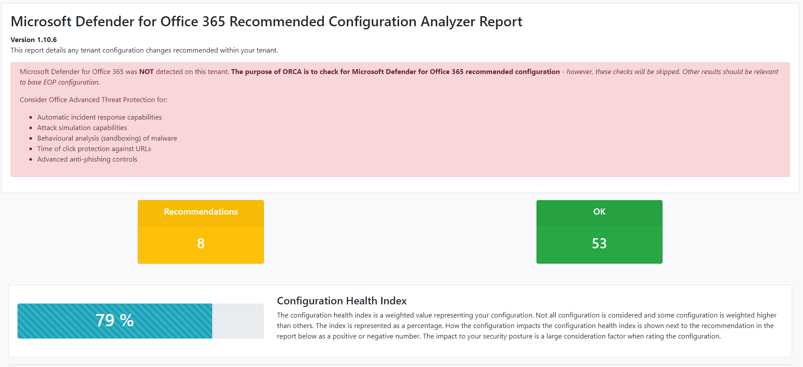
Task: Click Time of click protection against URLs
Action: point(94,149)
